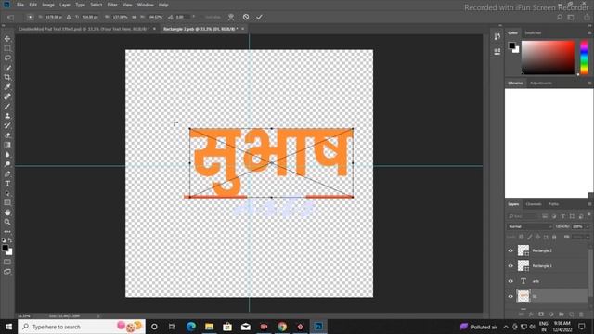The width and height of the screenshot is (594, 334).
Task: Open the Edit Toolbar ellipsis
Action: pyautogui.click(x=7, y=231)
